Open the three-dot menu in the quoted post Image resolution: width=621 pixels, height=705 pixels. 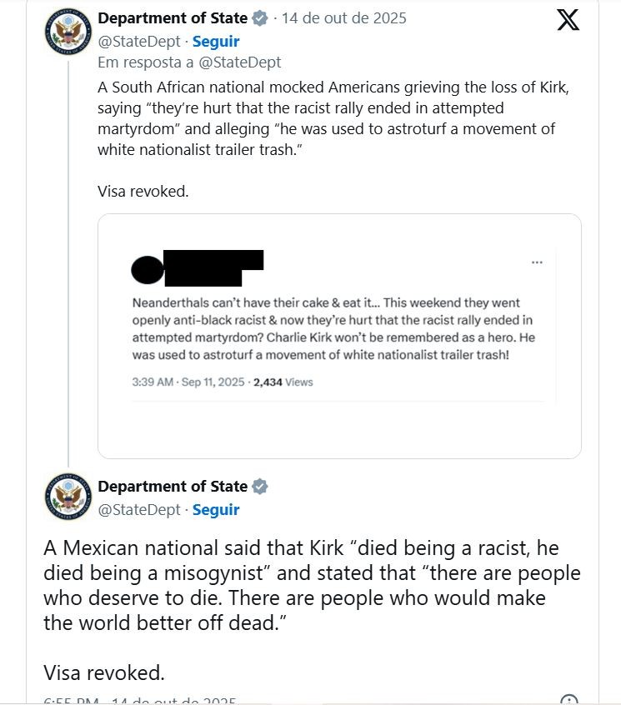pos(537,262)
